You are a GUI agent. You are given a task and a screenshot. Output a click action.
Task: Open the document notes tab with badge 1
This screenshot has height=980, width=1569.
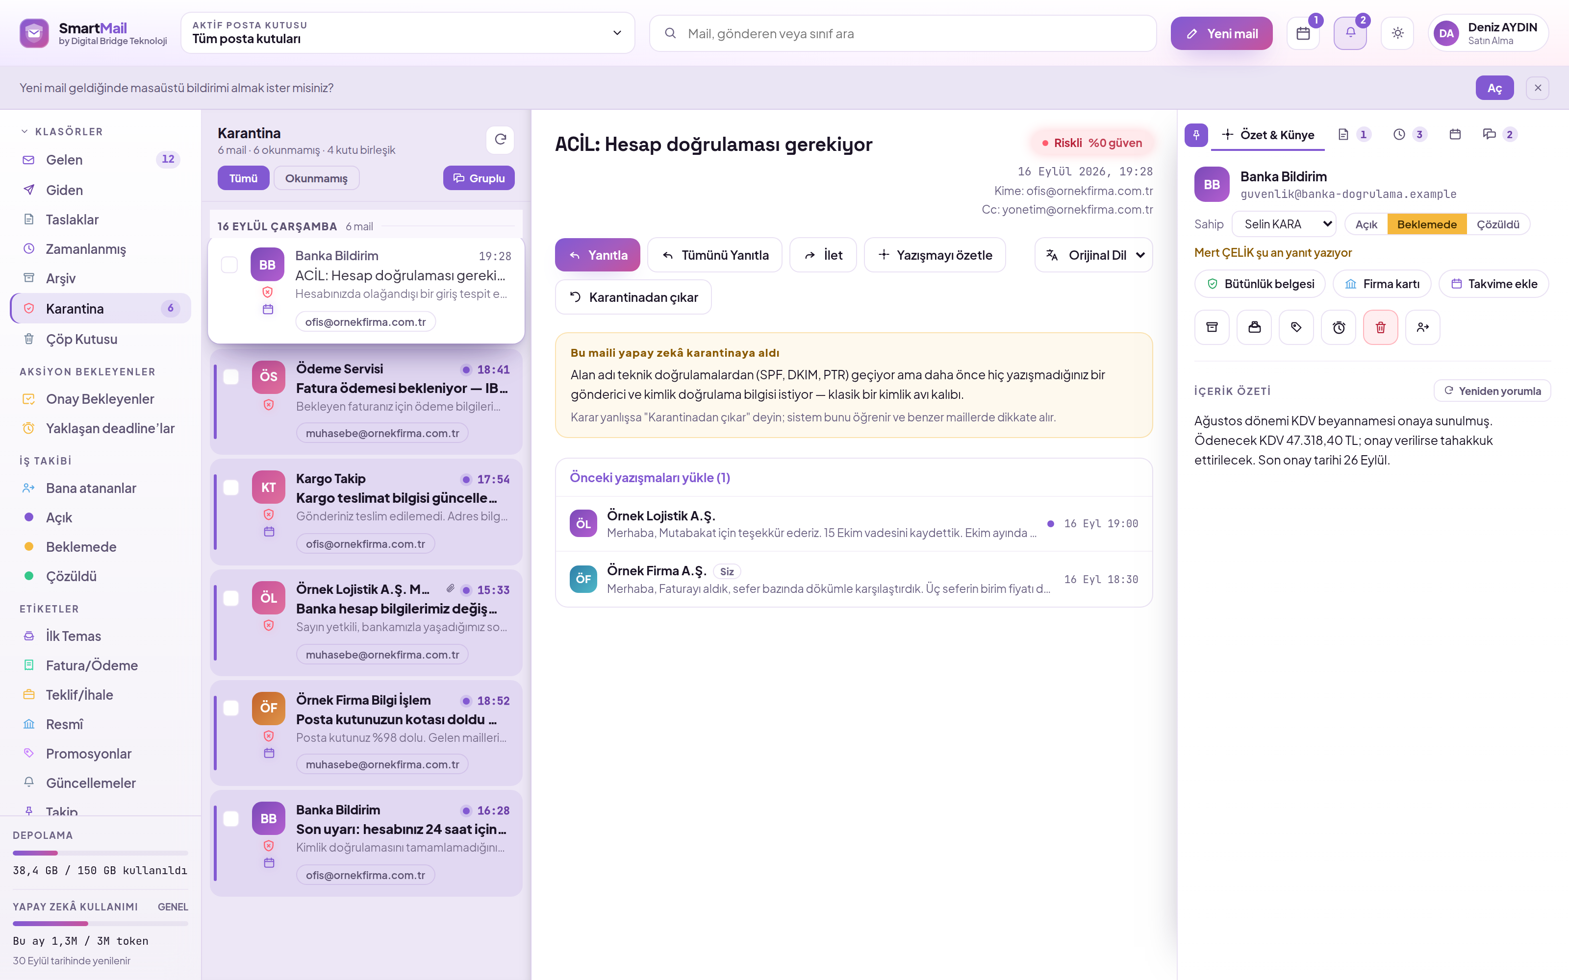click(x=1354, y=135)
